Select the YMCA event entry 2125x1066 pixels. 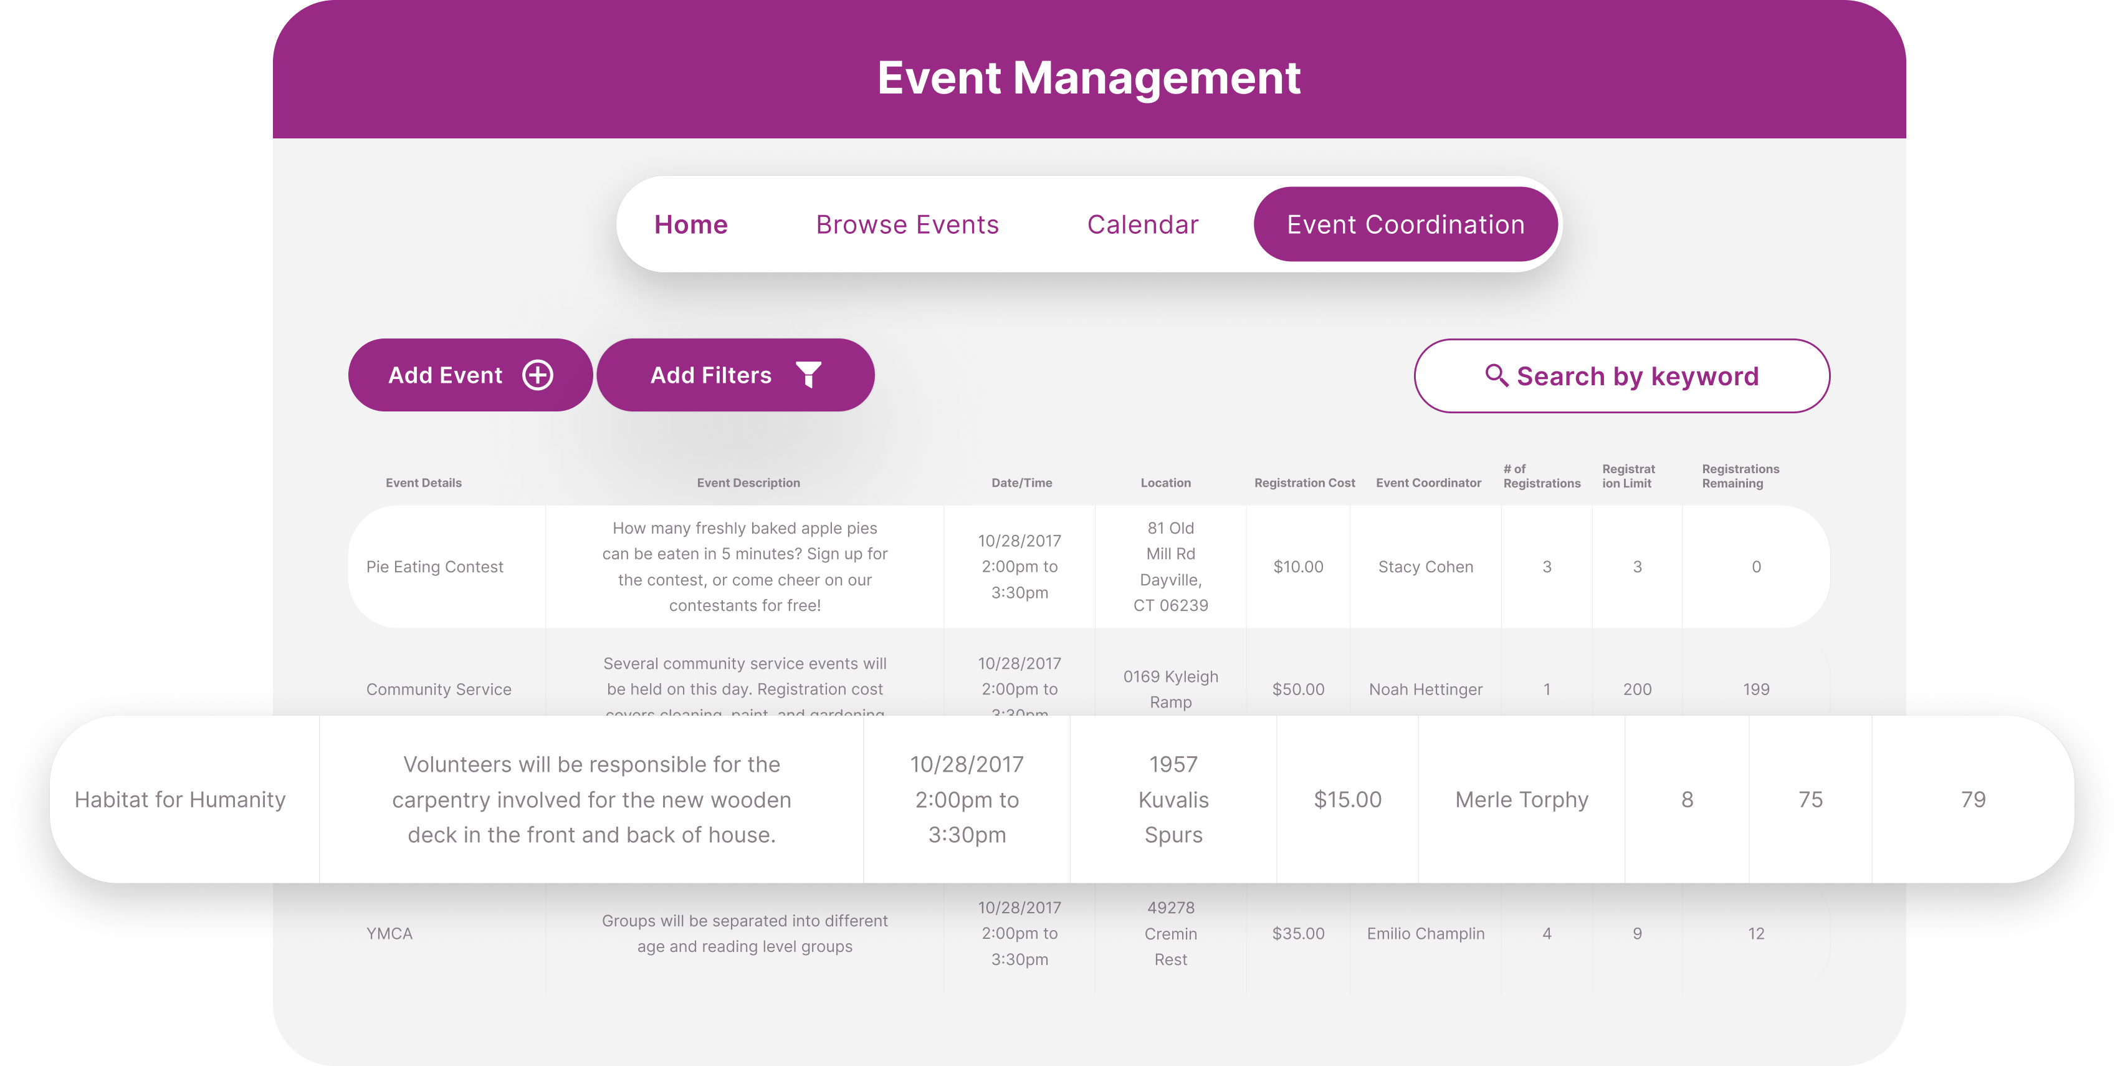tap(389, 933)
